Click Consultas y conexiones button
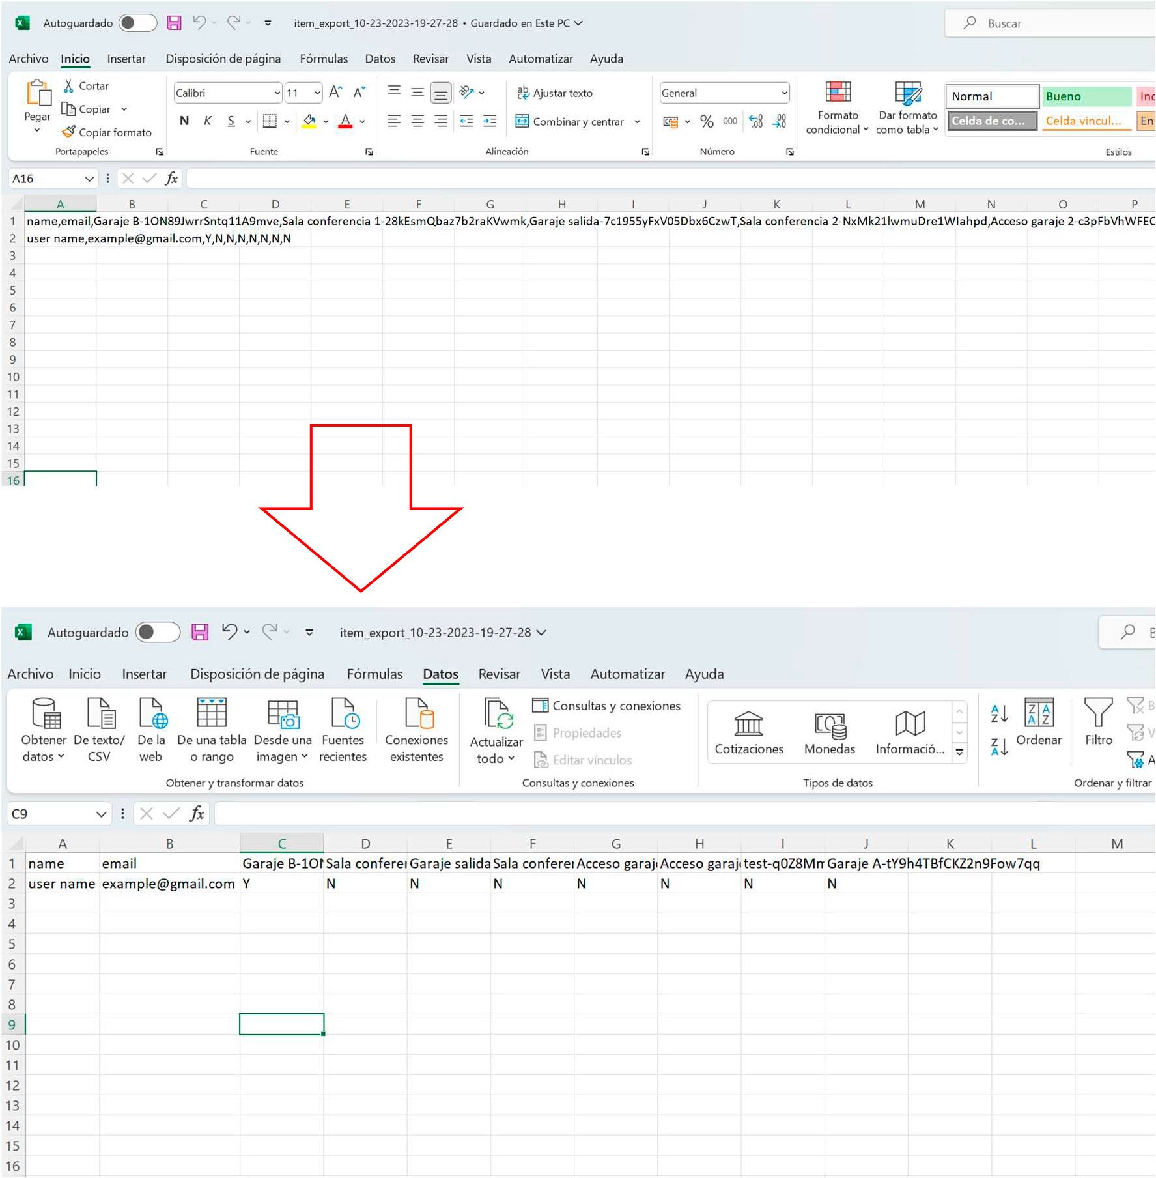The image size is (1156, 1178). click(606, 706)
